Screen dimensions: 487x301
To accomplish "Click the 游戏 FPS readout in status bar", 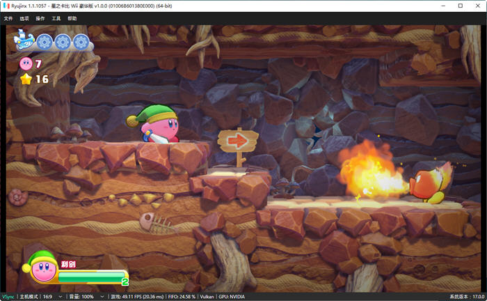I will (x=137, y=297).
